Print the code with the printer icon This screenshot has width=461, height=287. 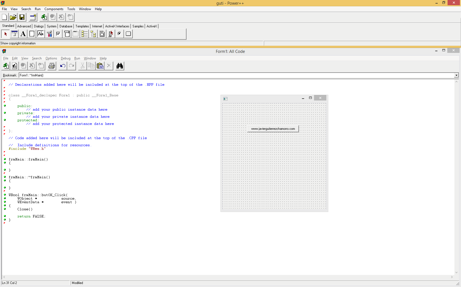[52, 66]
